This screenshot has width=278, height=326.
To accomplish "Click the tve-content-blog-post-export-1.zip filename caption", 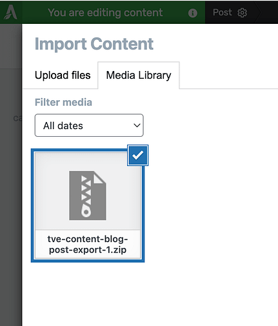I will (88, 245).
